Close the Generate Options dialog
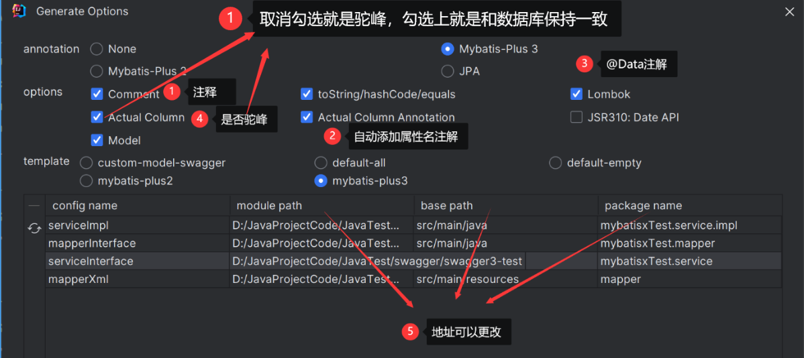Screen dimensions: 804x358 (790, 12)
